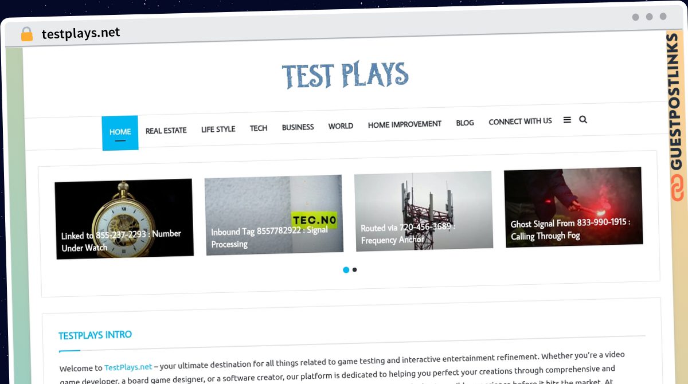688x384 pixels.
Task: Click the testplays.net address bar URL
Action: [81, 33]
